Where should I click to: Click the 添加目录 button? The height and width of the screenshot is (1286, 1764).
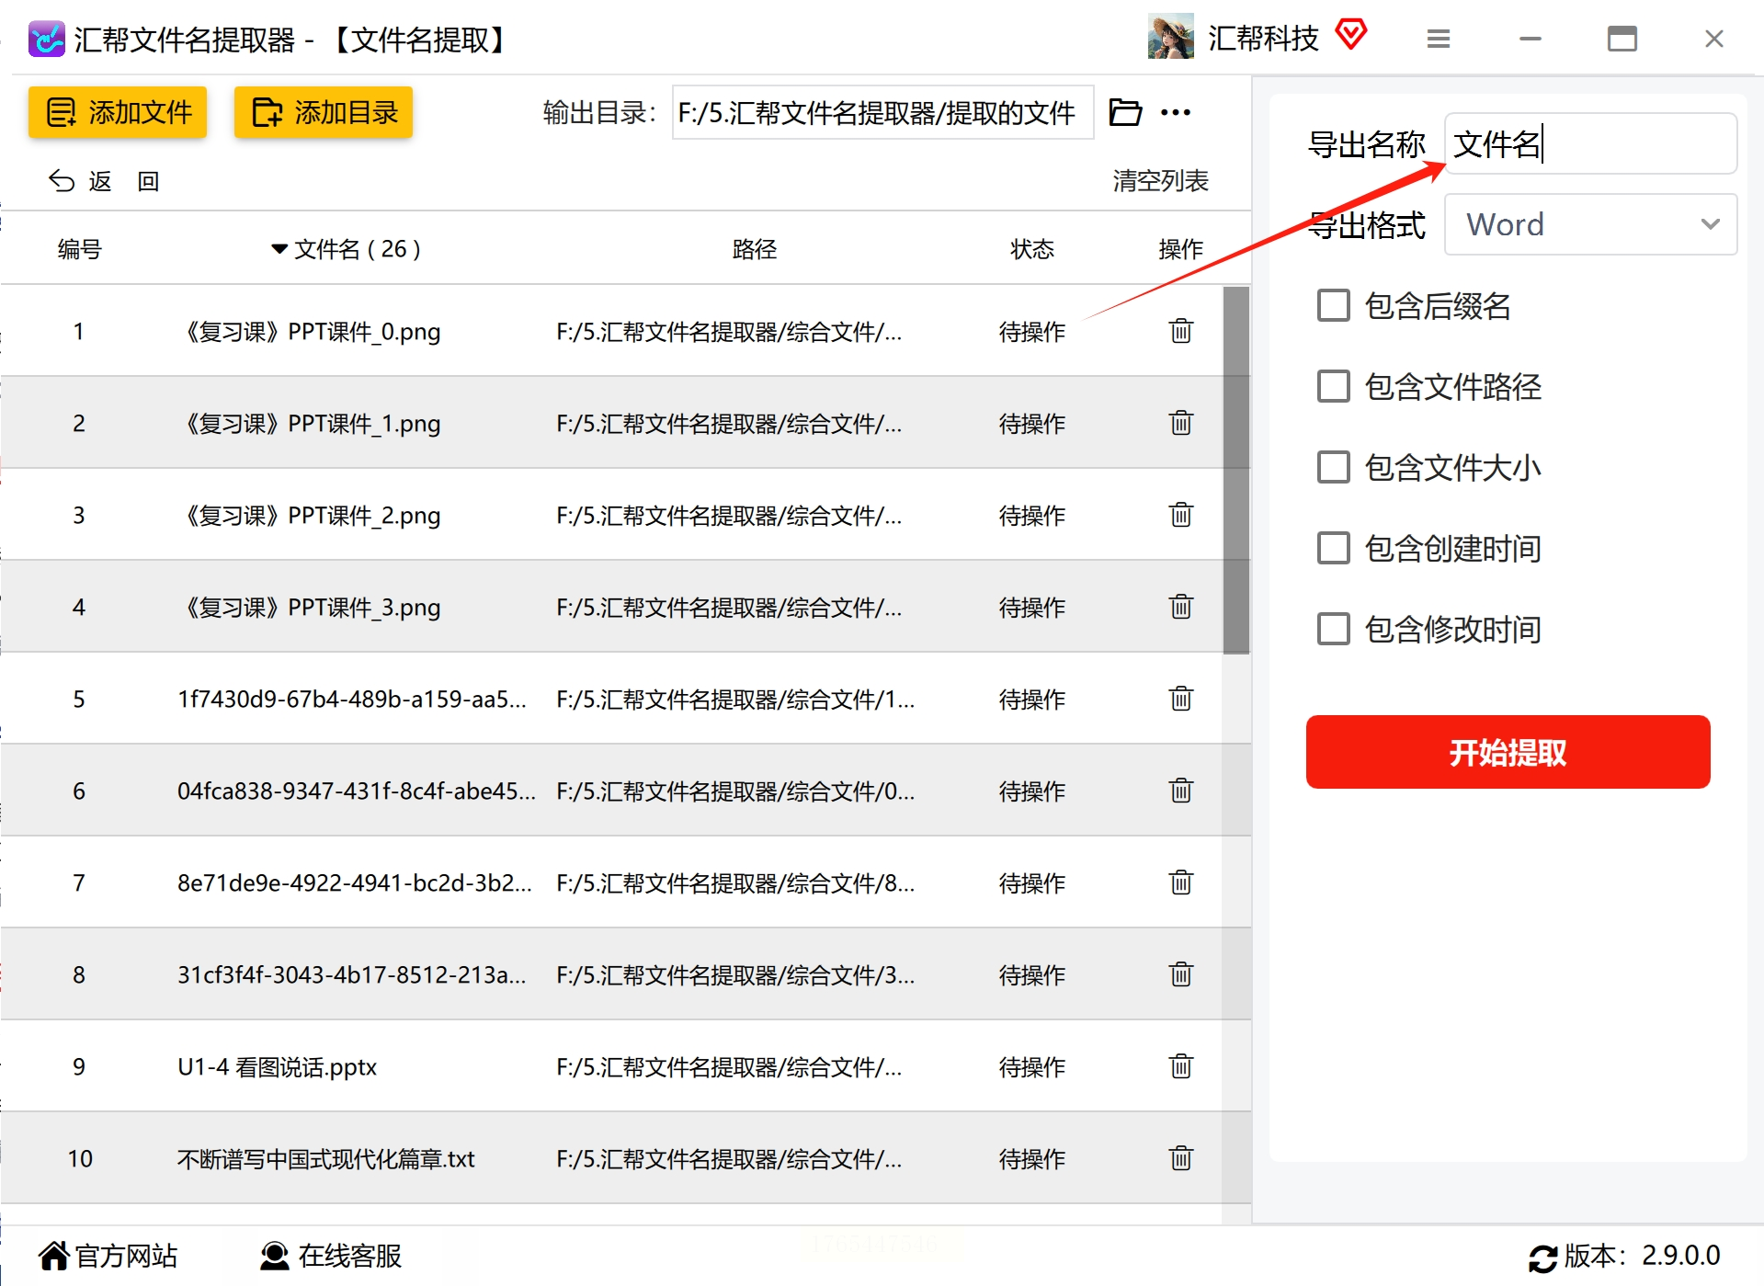pos(324,112)
